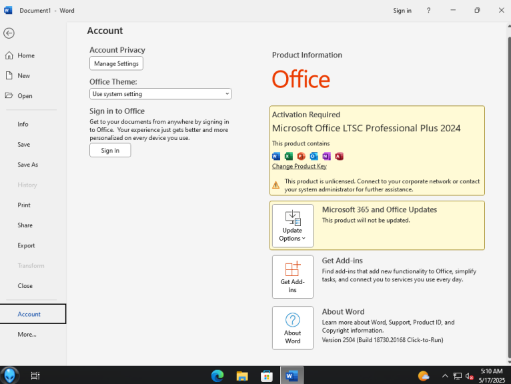Click the 'Activation Required' heading
Viewport: 511px width, 384px height.
[x=306, y=115]
